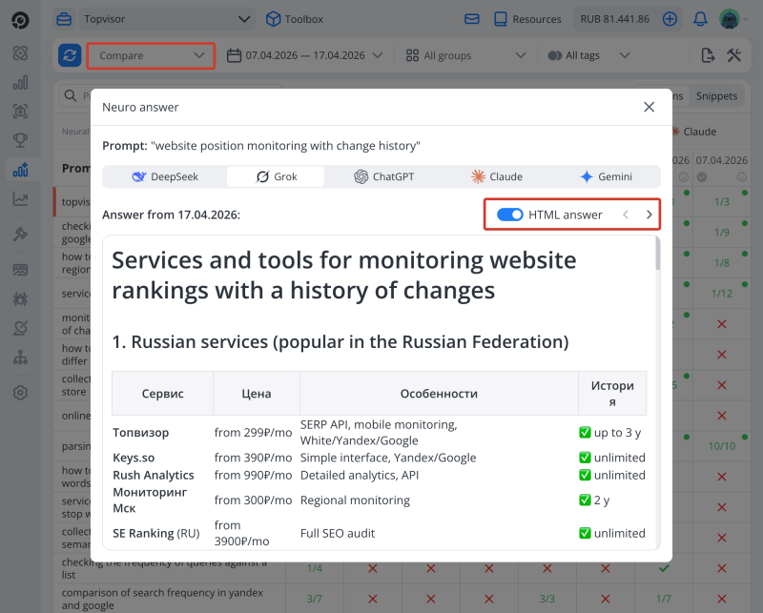Expand the All groups dropdown
Viewport: 763px width, 613px height.
pos(465,55)
